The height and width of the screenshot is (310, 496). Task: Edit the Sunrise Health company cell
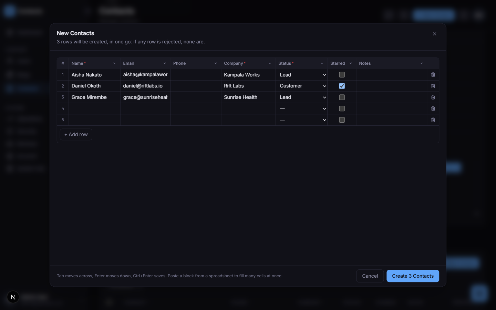tap(248, 97)
